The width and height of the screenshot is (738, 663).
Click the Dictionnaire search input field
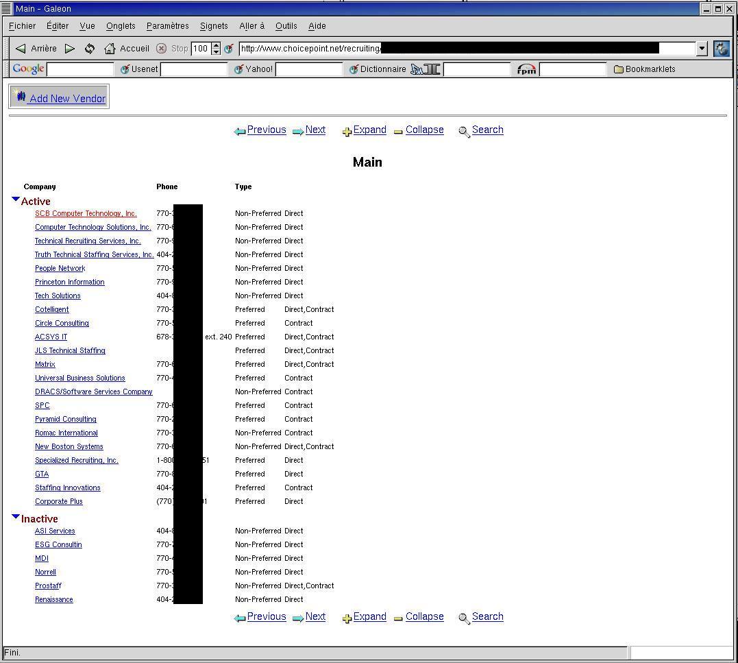point(477,69)
